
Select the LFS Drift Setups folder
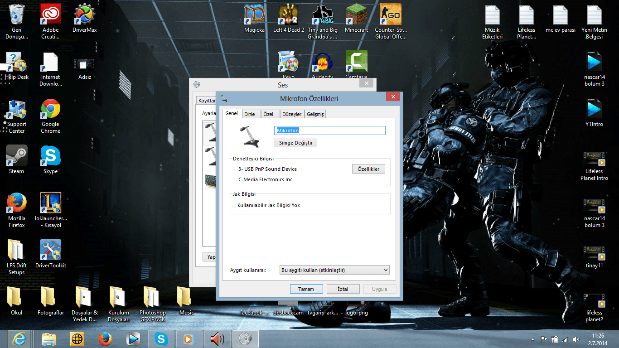[17, 257]
